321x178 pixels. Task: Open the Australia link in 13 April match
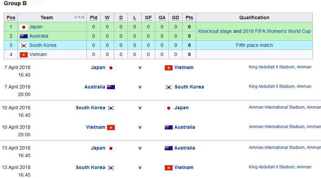184,148
